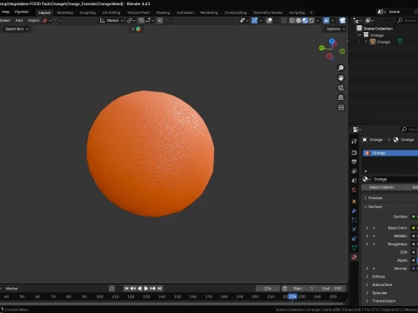Open the Physics properties tab icon

[354, 230]
